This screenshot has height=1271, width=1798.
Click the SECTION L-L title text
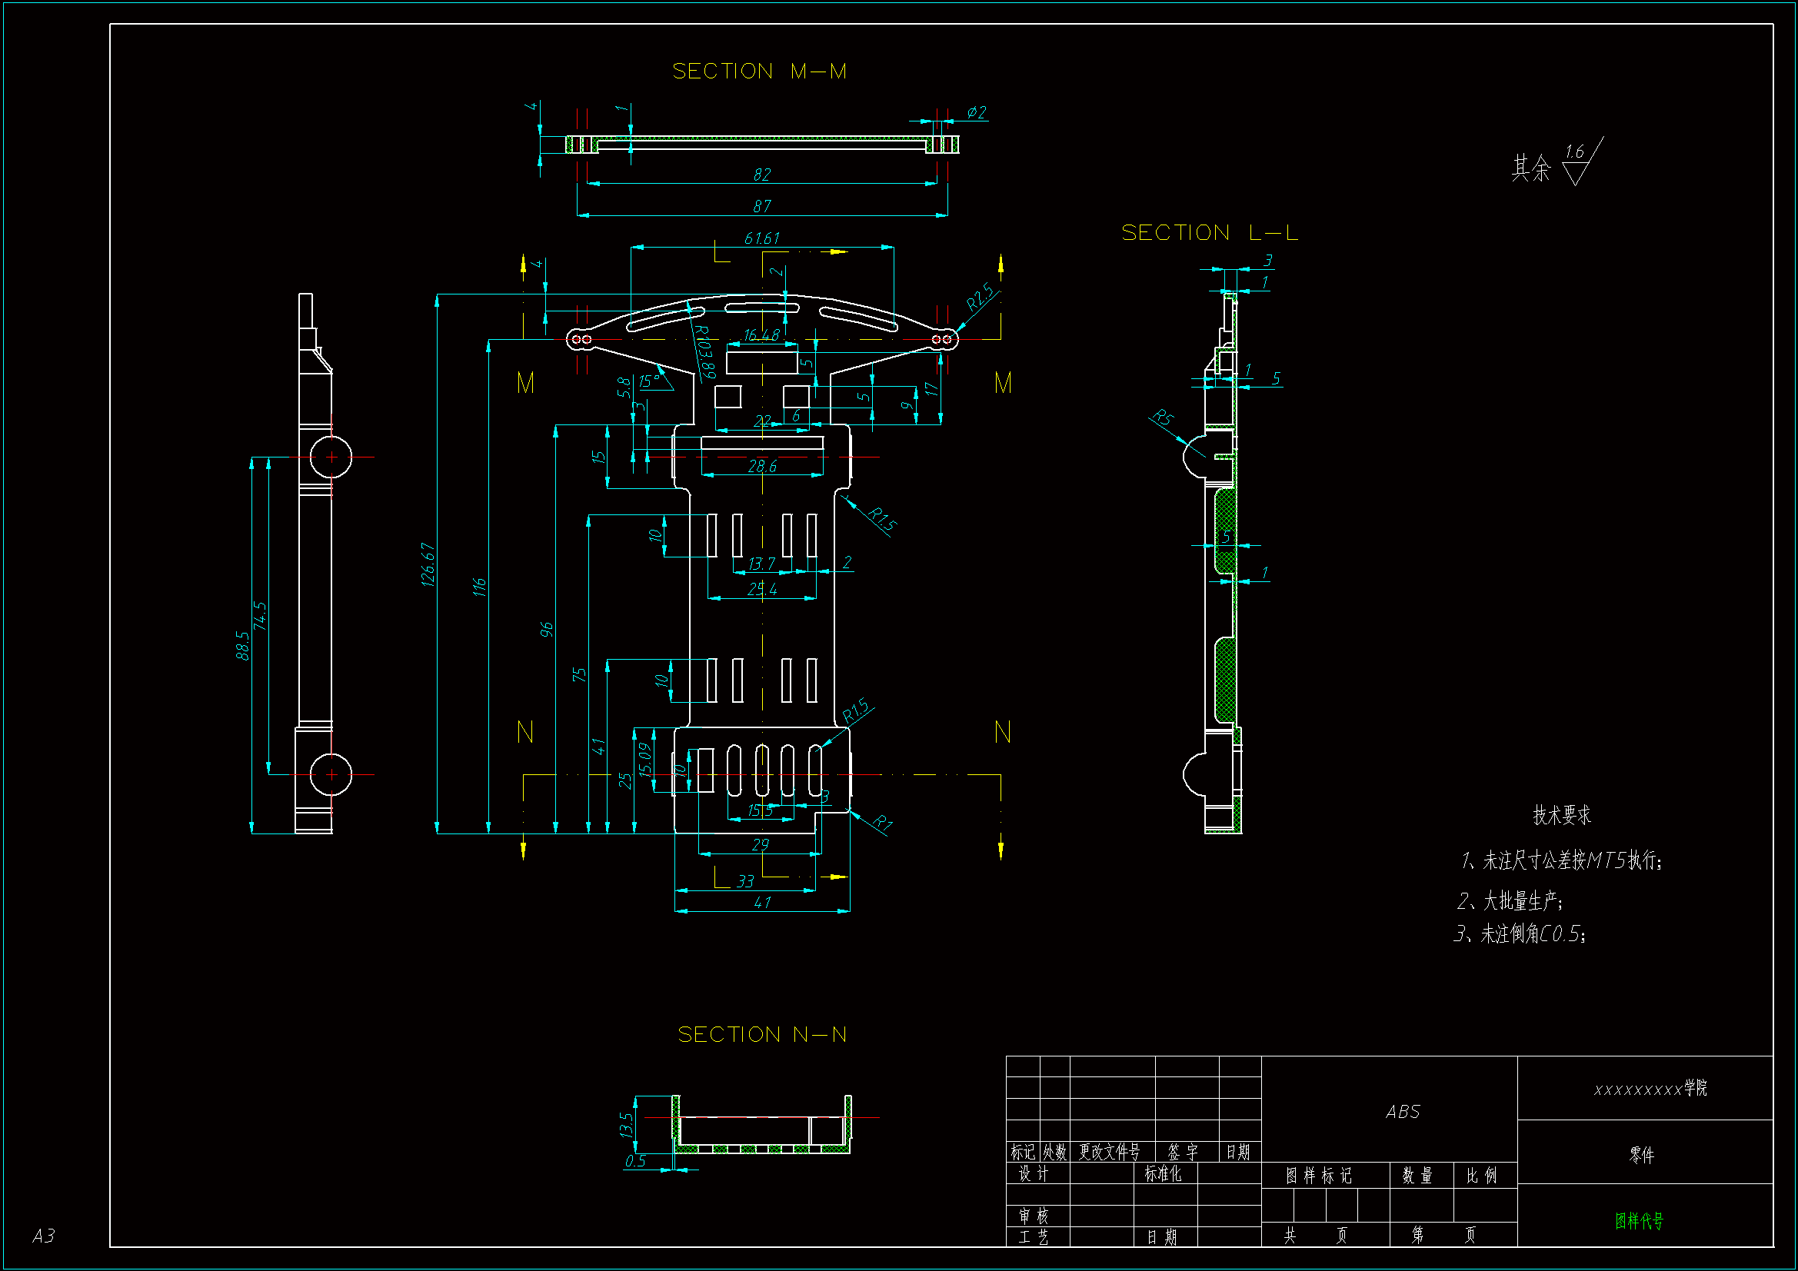tap(1209, 232)
